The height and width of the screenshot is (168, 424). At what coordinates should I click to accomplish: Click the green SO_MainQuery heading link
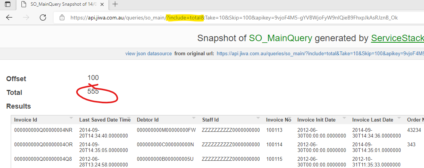point(280,38)
